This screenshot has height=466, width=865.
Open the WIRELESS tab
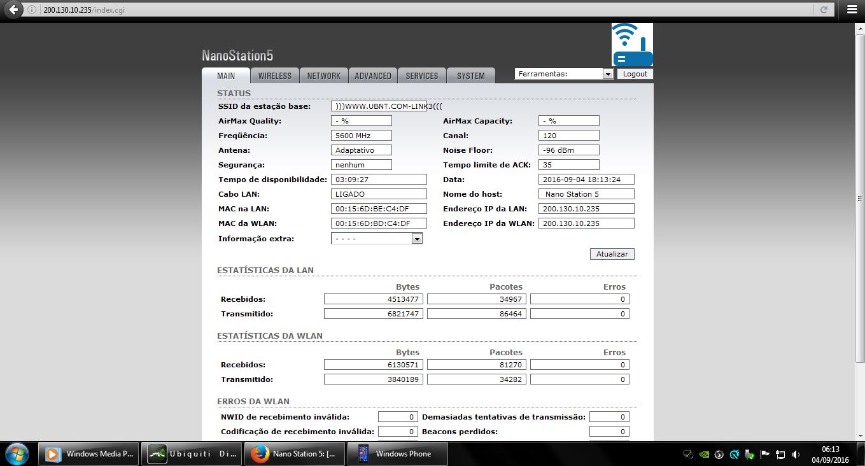[x=275, y=76]
